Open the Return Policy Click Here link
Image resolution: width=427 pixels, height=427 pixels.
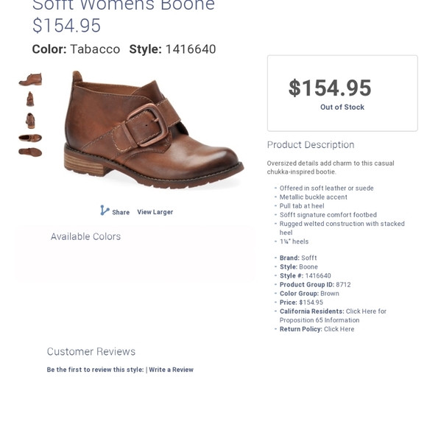click(x=339, y=329)
